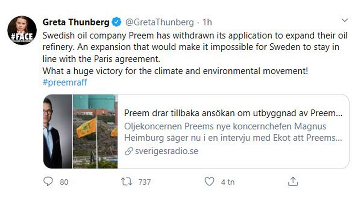Open the Oljekoncernen Preems article description
The width and height of the screenshot is (358, 201).
coord(233,132)
